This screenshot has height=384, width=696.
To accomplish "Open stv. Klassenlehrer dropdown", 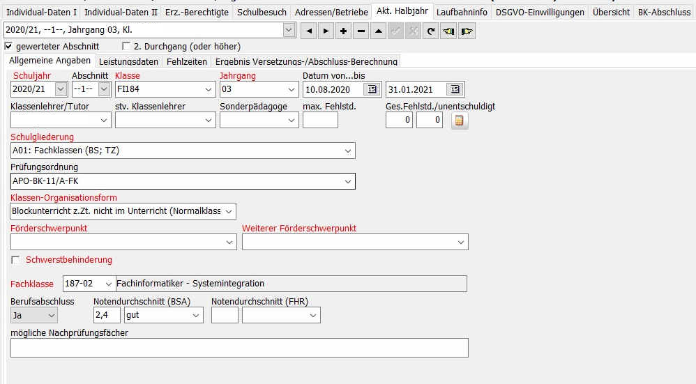I will click(209, 120).
